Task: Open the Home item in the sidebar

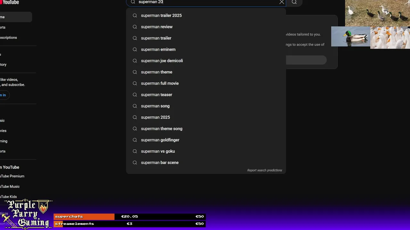Action: click(x=16, y=17)
